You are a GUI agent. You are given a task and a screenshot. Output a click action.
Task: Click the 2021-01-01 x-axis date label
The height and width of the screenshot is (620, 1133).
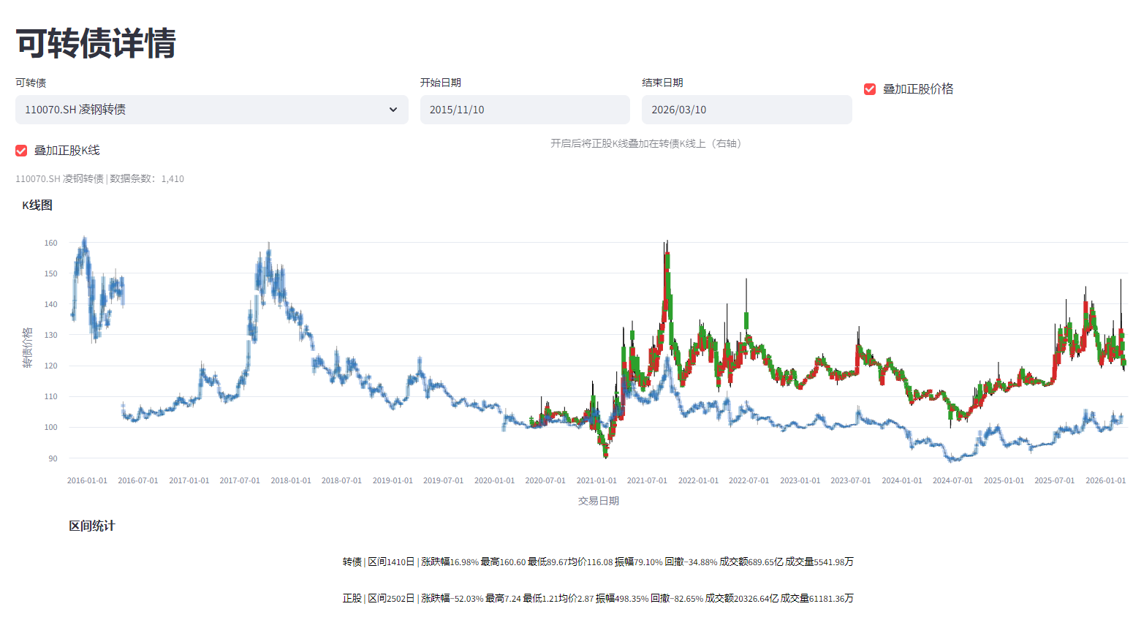pyautogui.click(x=596, y=480)
